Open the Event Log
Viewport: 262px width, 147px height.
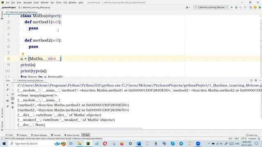tap(251, 135)
